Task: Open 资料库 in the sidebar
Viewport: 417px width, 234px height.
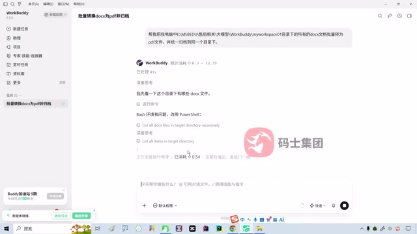Action: click(16, 73)
